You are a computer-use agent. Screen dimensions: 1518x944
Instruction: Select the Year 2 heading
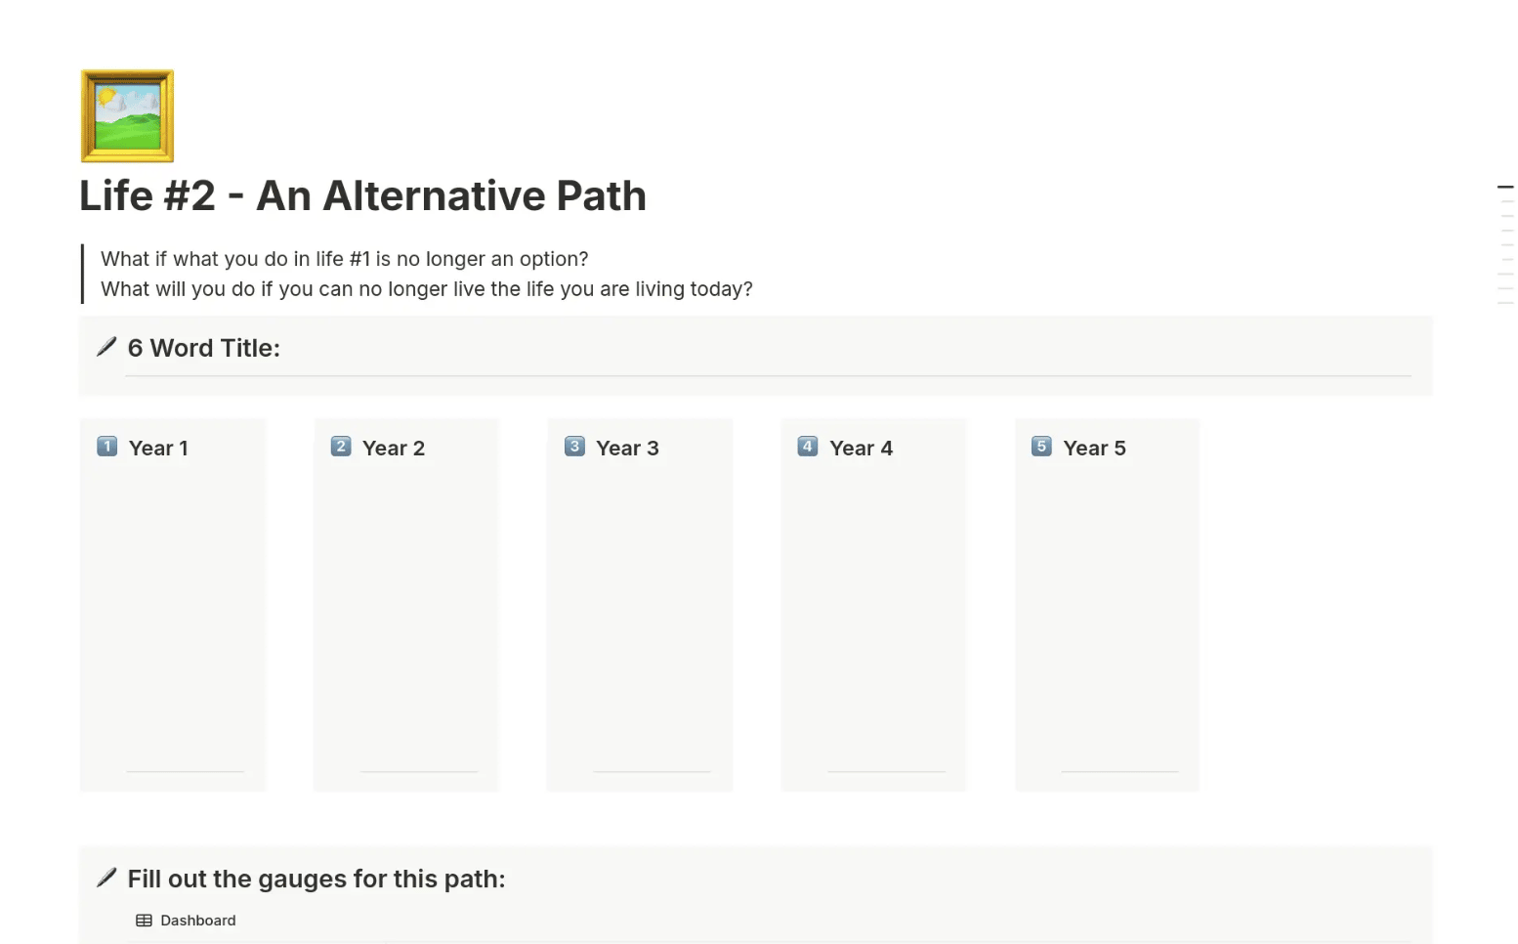click(393, 449)
